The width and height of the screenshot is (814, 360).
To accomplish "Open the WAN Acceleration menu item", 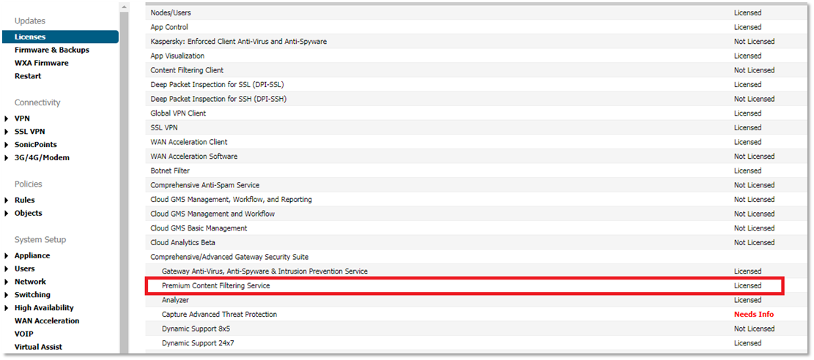I will pos(47,320).
